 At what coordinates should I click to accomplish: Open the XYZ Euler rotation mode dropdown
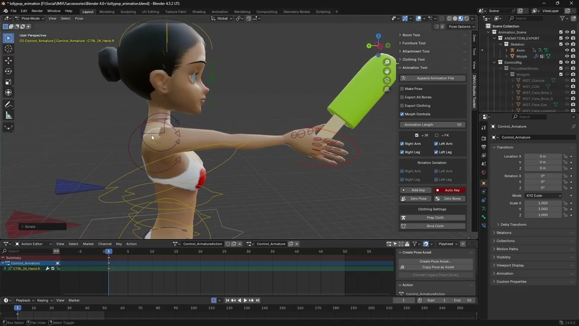(x=543, y=196)
